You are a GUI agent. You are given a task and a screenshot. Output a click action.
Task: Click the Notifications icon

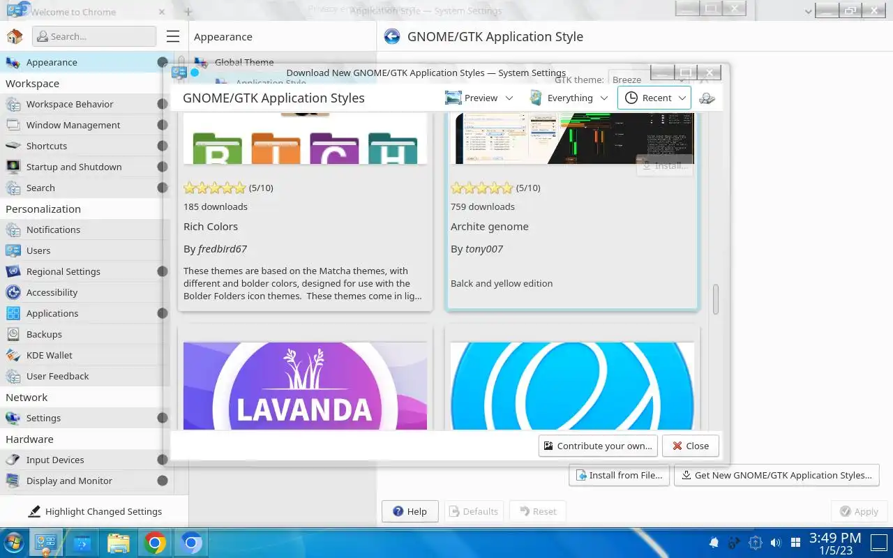13,229
